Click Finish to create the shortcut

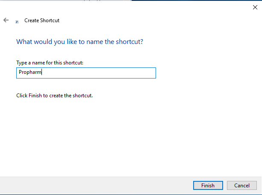[208, 185]
